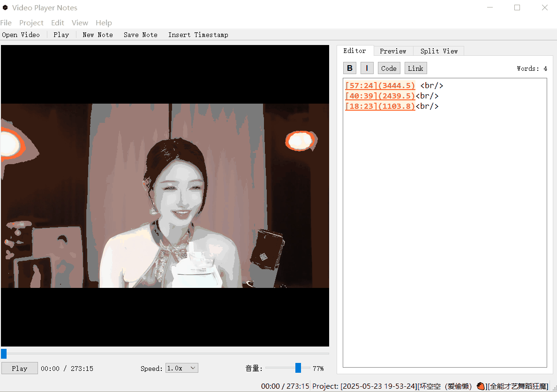Toggle bold formatting with the B icon

(x=349, y=68)
